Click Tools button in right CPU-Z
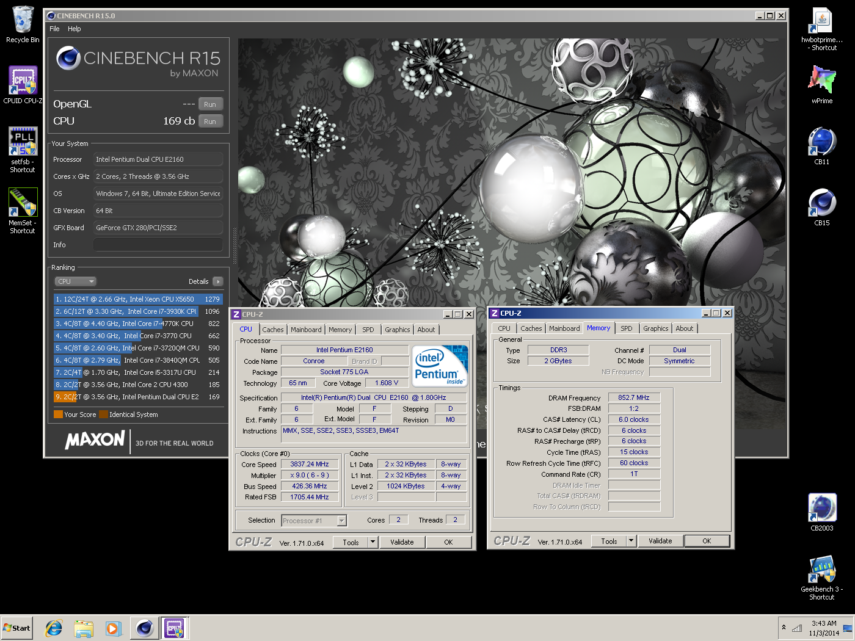The width and height of the screenshot is (855, 641). click(609, 541)
